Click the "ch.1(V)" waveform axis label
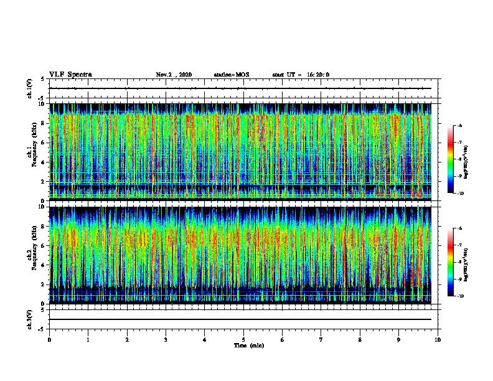 pyautogui.click(x=30, y=88)
